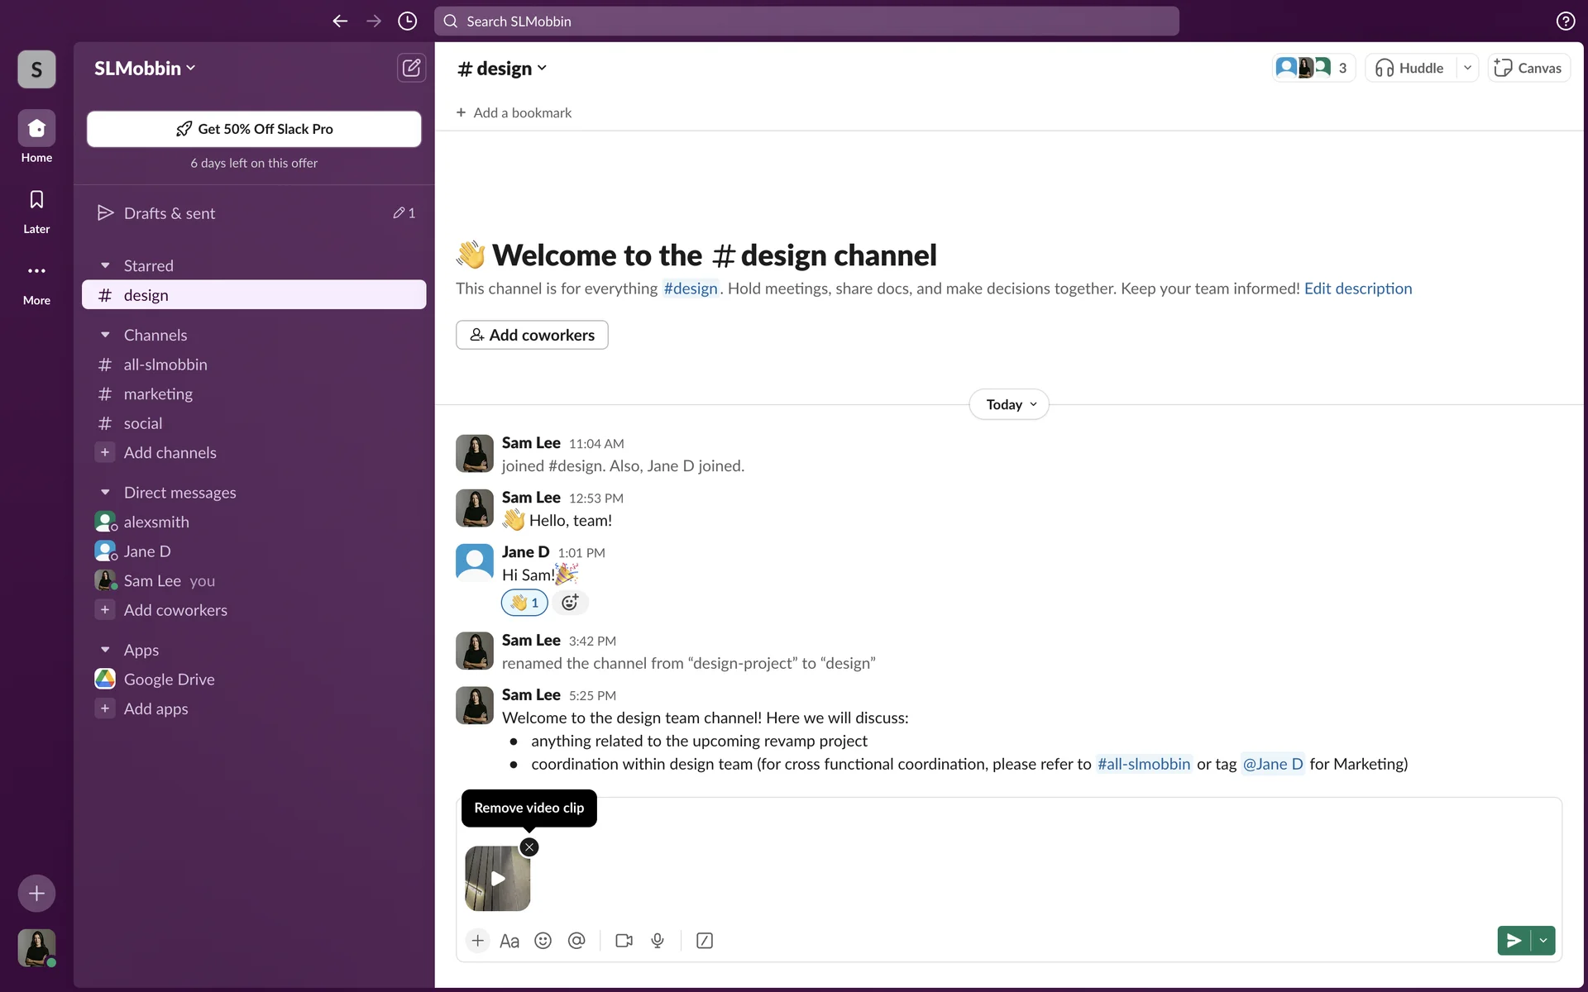The height and width of the screenshot is (992, 1588).
Task: Open send options dropdown arrow
Action: pyautogui.click(x=1543, y=941)
